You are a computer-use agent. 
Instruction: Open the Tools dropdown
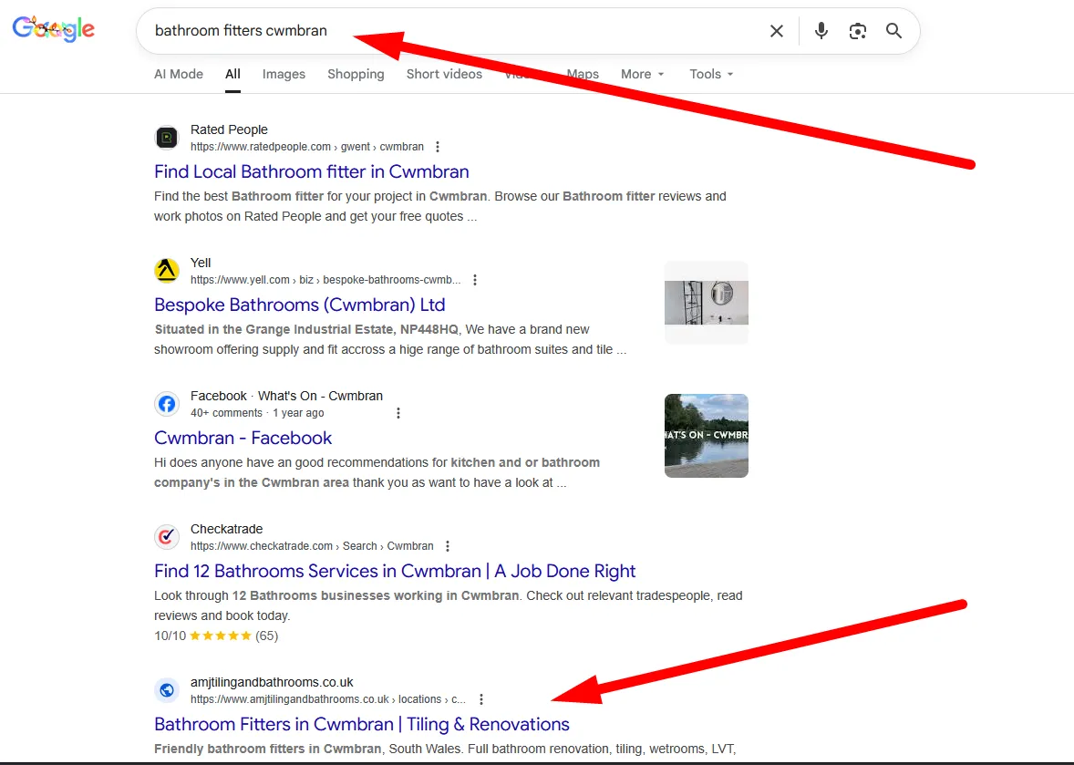coord(711,74)
